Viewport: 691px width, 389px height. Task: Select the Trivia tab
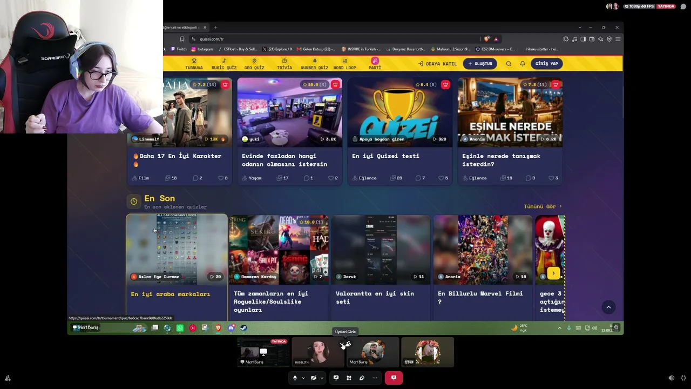pos(284,64)
